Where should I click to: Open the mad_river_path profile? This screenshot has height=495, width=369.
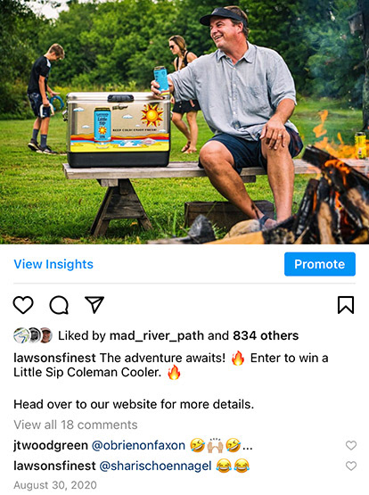[157, 335]
